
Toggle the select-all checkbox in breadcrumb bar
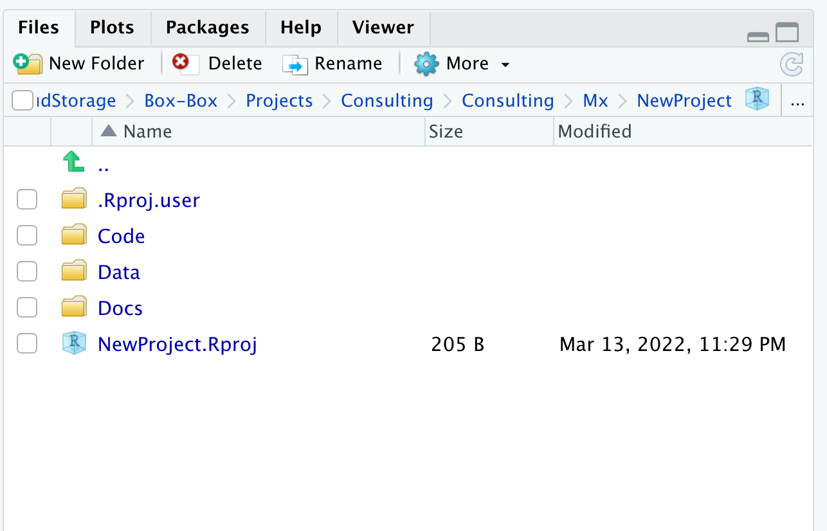click(22, 100)
